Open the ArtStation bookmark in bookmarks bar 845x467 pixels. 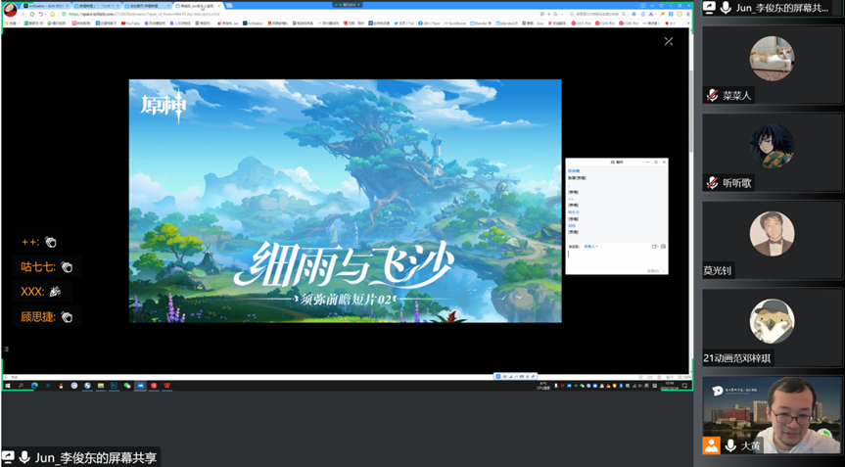point(253,23)
